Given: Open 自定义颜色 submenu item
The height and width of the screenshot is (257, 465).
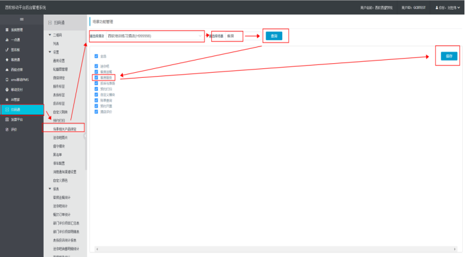Looking at the screenshot, I should 60,180.
